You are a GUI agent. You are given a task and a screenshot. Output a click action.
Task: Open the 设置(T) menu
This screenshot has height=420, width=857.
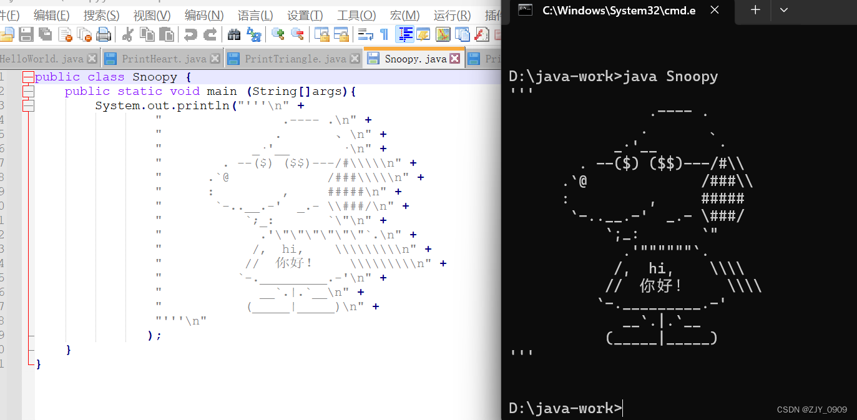point(305,16)
